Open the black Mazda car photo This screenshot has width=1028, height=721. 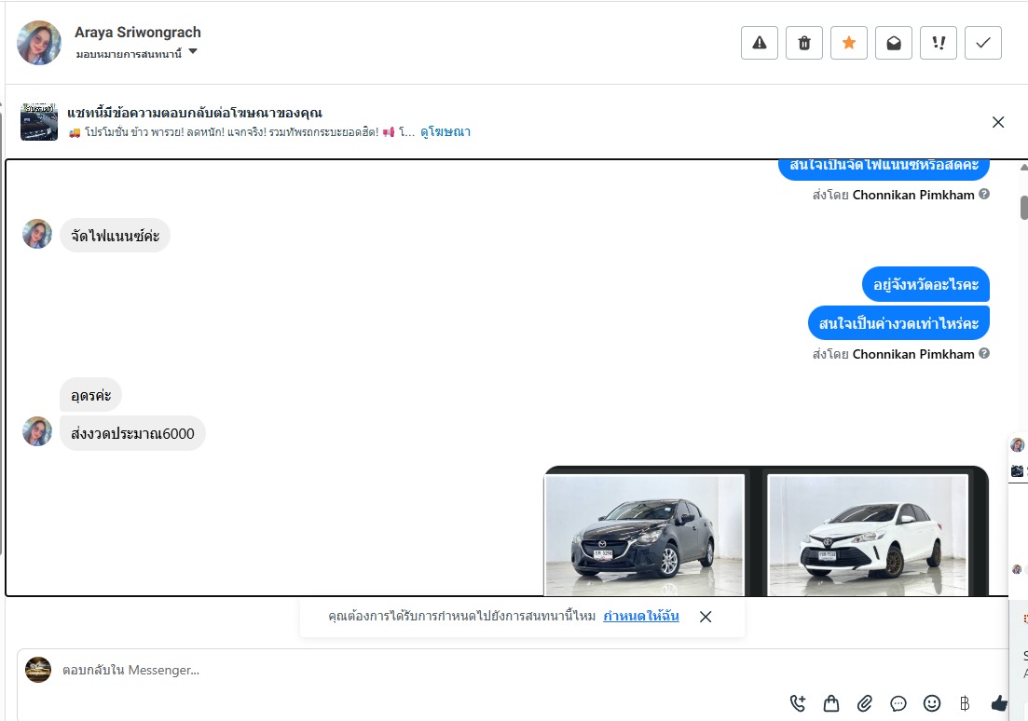coord(644,534)
